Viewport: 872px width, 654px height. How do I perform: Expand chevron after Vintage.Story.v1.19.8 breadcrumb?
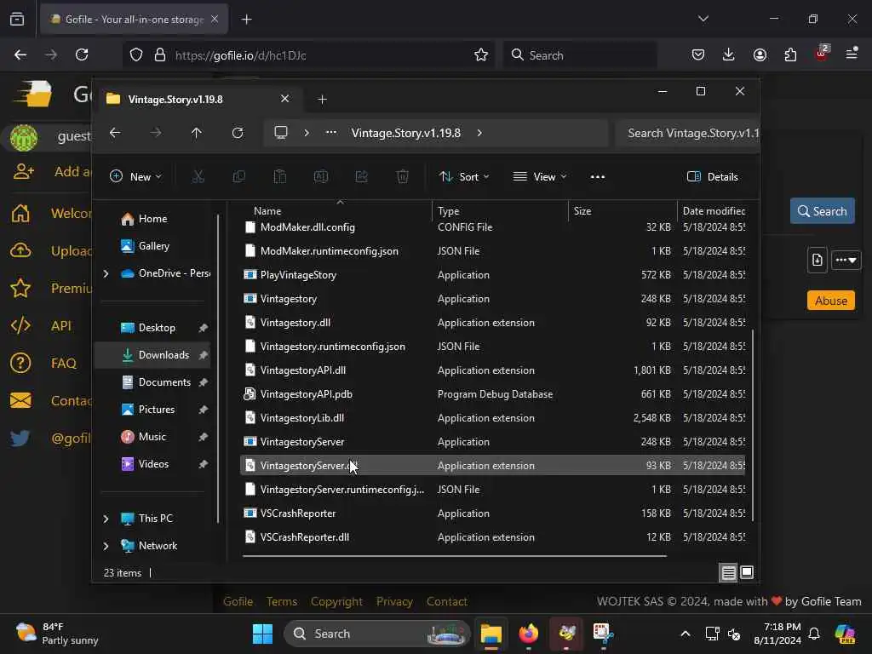click(479, 133)
